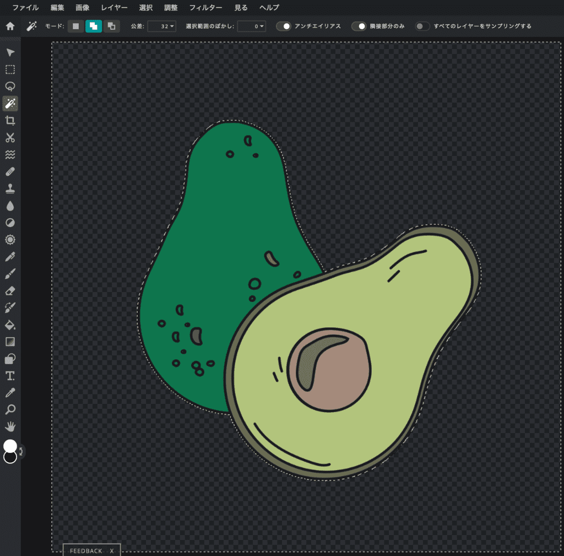
Task: Toggle the アンチエイリアス switch
Action: pos(284,26)
